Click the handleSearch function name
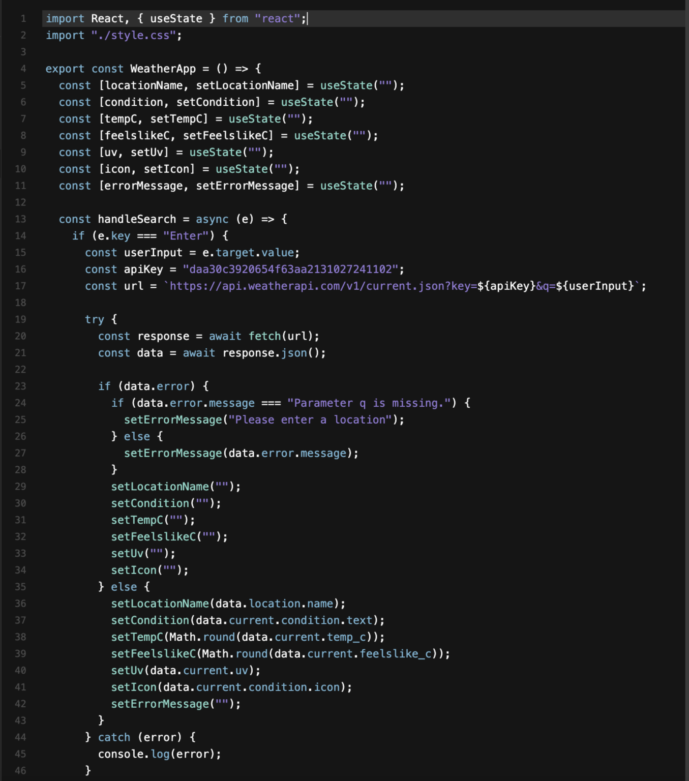 click(136, 219)
